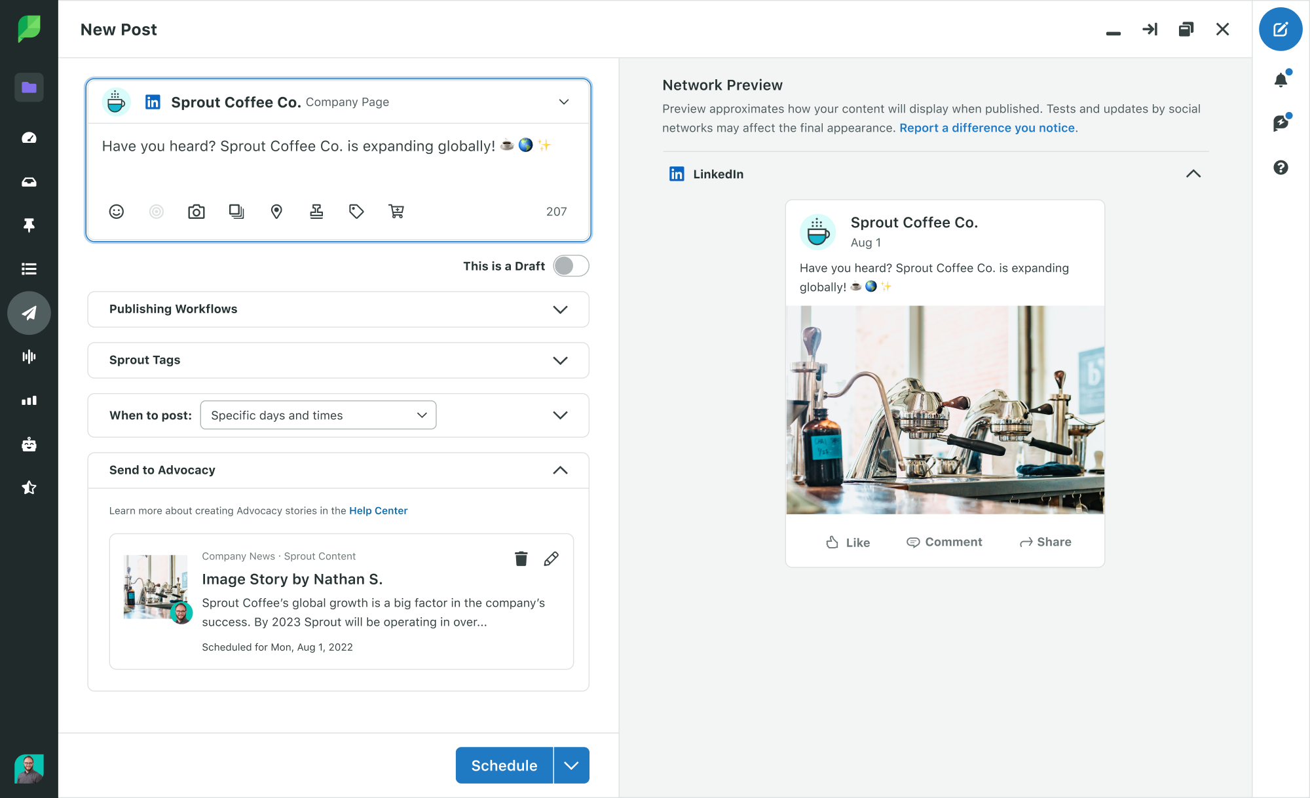This screenshot has width=1310, height=798.
Task: Click the tag/label icon
Action: (x=356, y=210)
